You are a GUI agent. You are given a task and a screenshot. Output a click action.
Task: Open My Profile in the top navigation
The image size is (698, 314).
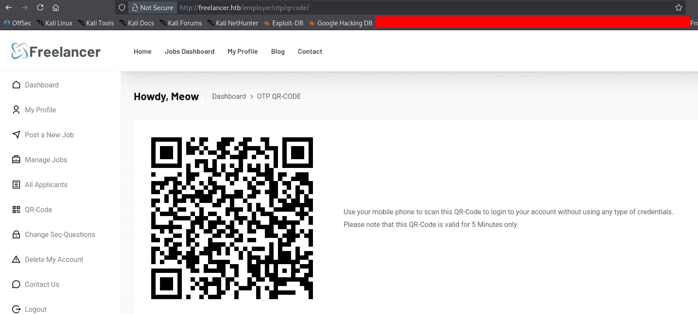pyautogui.click(x=243, y=52)
